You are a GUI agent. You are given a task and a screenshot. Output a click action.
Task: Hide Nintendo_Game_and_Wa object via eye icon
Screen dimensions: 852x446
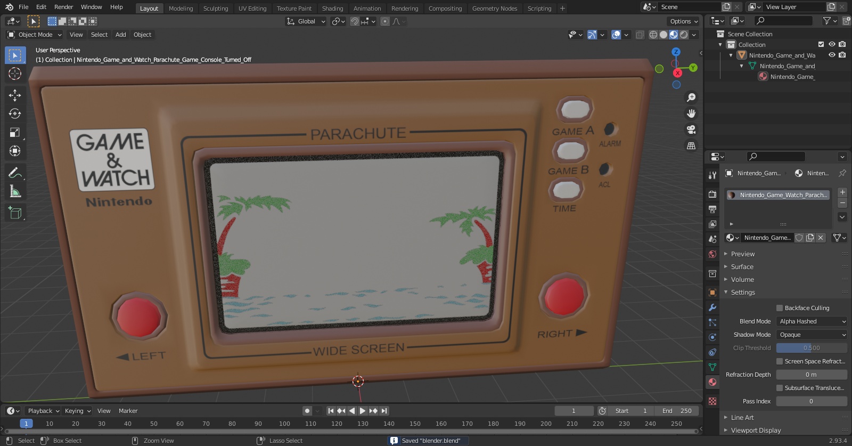tap(832, 55)
